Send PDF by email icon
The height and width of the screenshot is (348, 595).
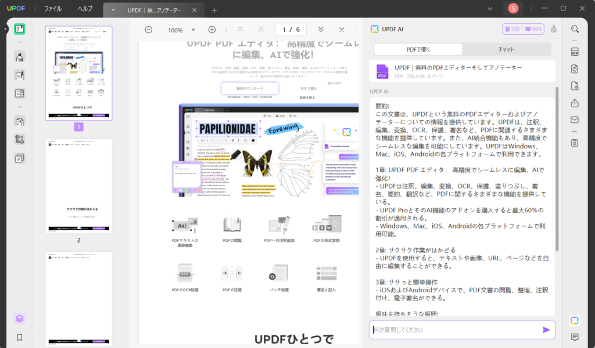click(575, 120)
